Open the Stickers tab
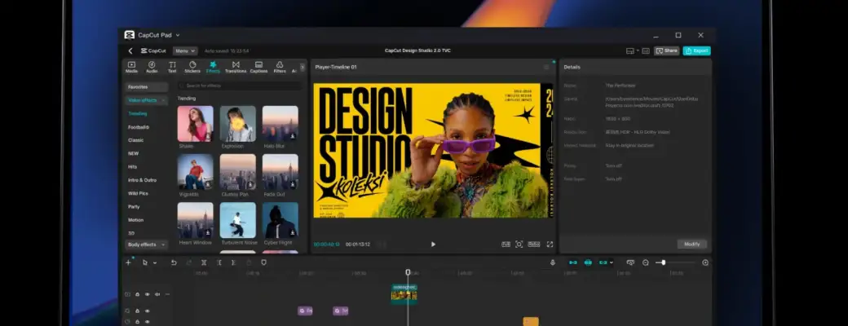The height and width of the screenshot is (326, 848). [192, 67]
